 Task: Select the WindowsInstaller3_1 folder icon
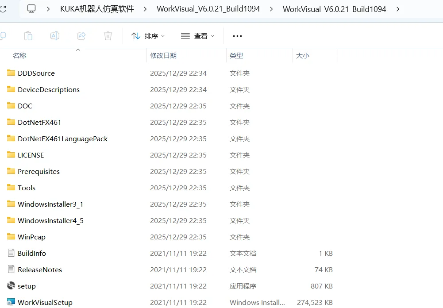11,204
